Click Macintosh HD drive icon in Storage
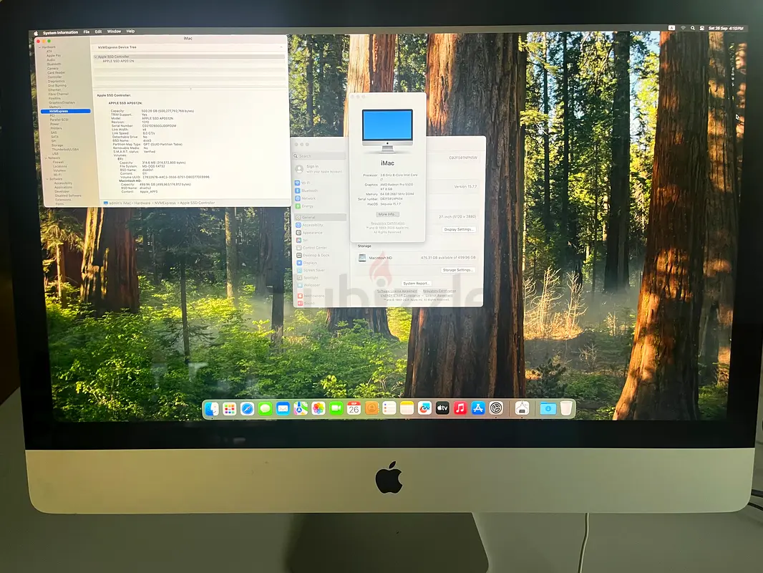 362,258
